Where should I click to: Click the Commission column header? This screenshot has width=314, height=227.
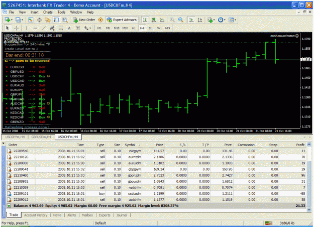(x=246, y=145)
